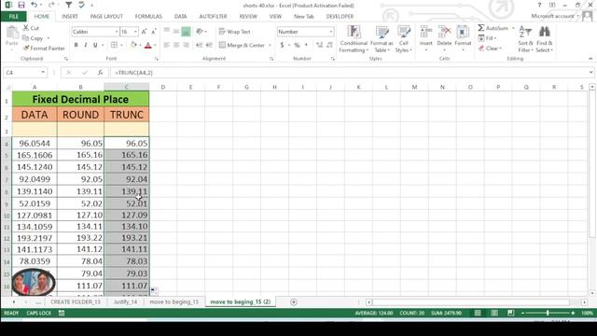Open Find & Select menu
597x336 pixels.
coord(545,39)
